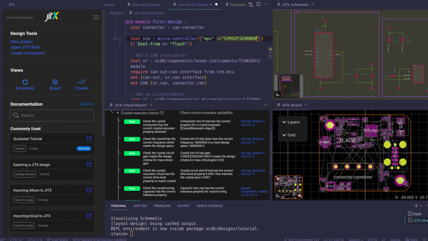428x241 pixels.
Task: Switch to lora.stanza tab
Action: [x=235, y=4]
